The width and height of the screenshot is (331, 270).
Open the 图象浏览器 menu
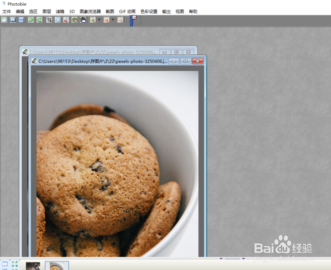[x=90, y=11]
